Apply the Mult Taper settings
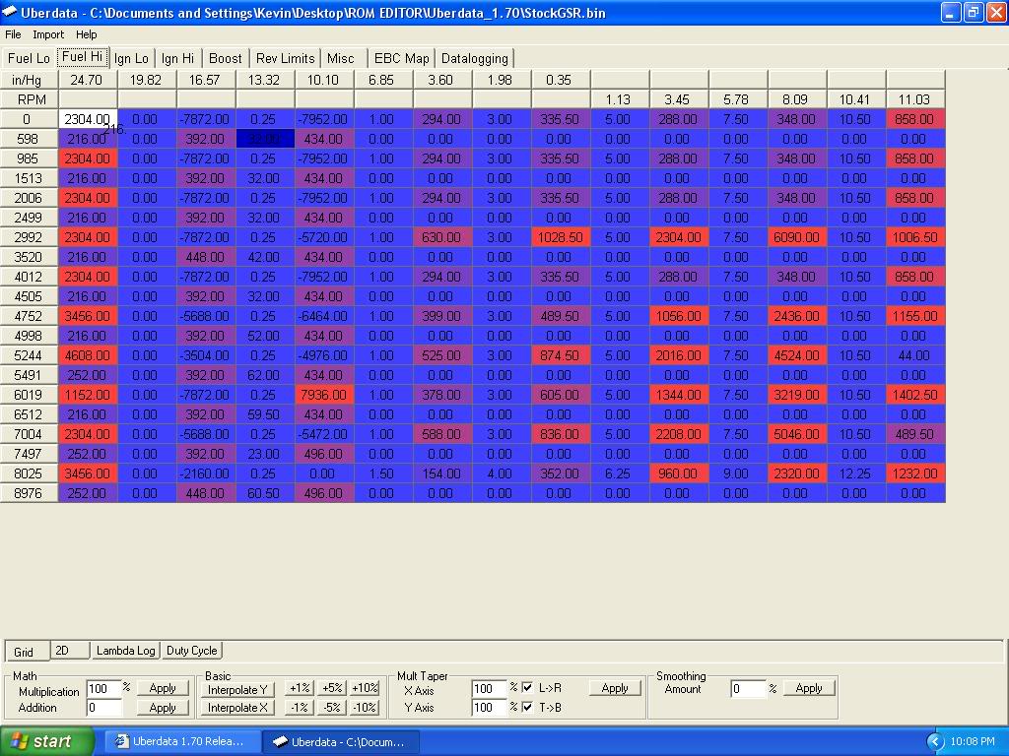The height and width of the screenshot is (756, 1009). (615, 688)
